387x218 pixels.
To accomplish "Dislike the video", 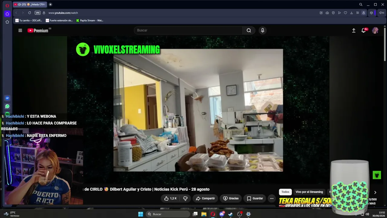I will tap(185, 198).
